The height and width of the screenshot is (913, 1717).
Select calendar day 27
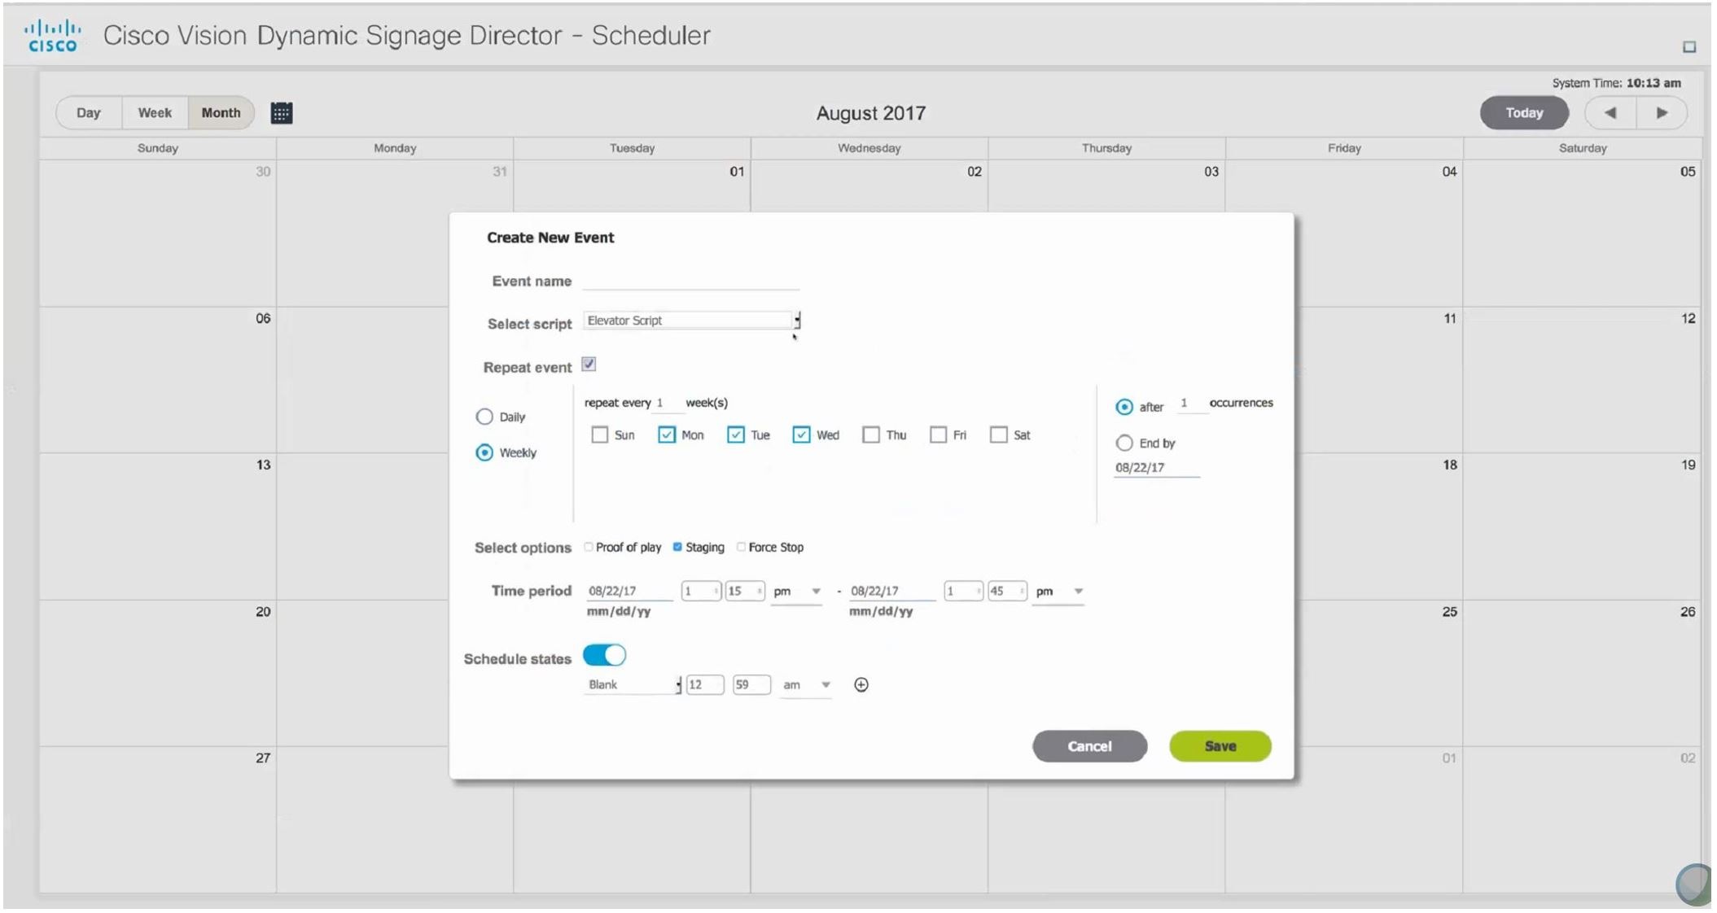click(x=158, y=819)
